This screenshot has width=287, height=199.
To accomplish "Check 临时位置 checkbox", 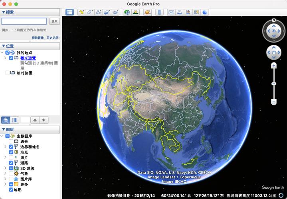I will tap(7, 73).
